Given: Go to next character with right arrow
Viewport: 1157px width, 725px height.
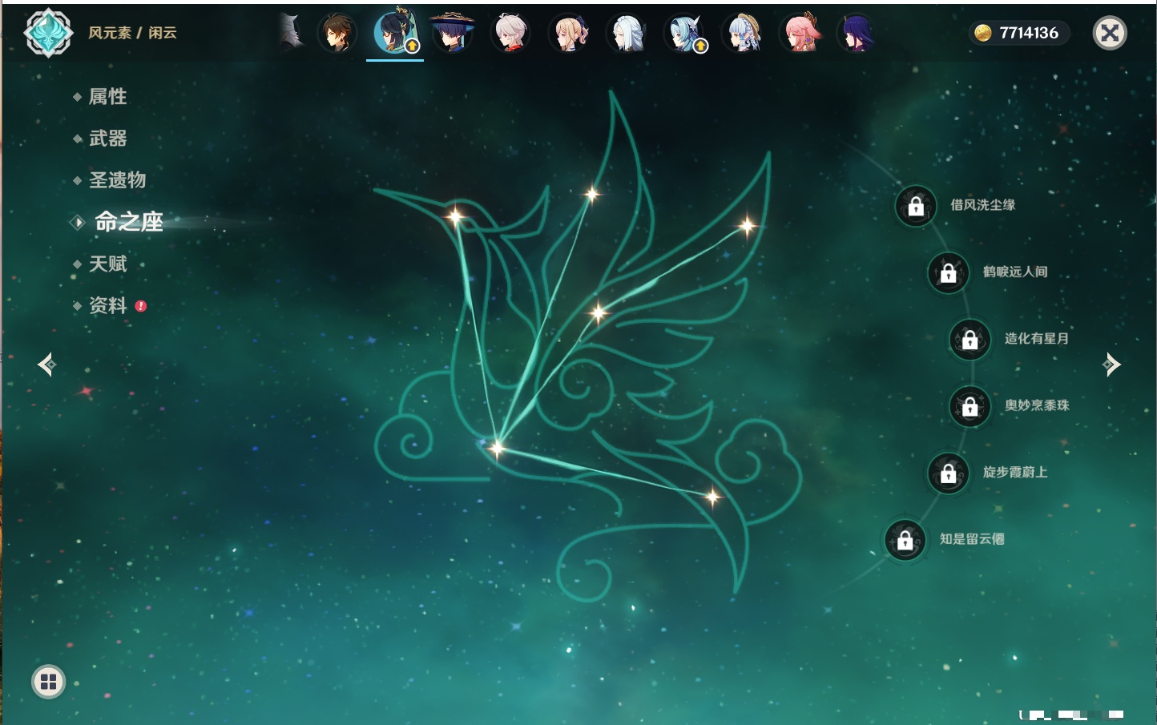Looking at the screenshot, I should [x=1111, y=365].
